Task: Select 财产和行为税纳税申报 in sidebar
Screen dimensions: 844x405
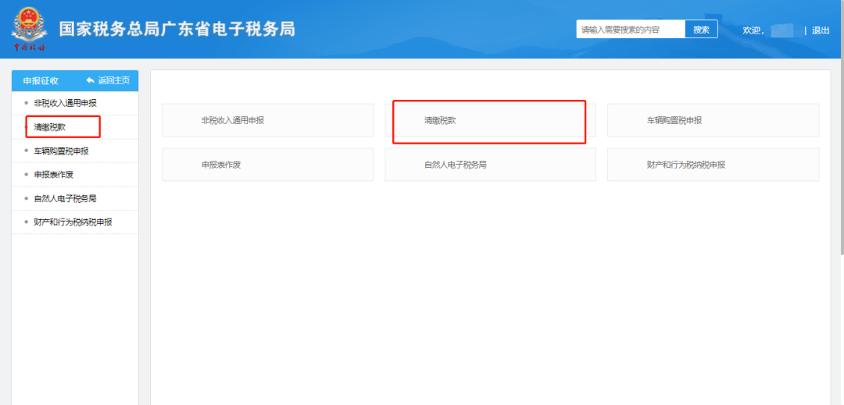Action: click(73, 222)
